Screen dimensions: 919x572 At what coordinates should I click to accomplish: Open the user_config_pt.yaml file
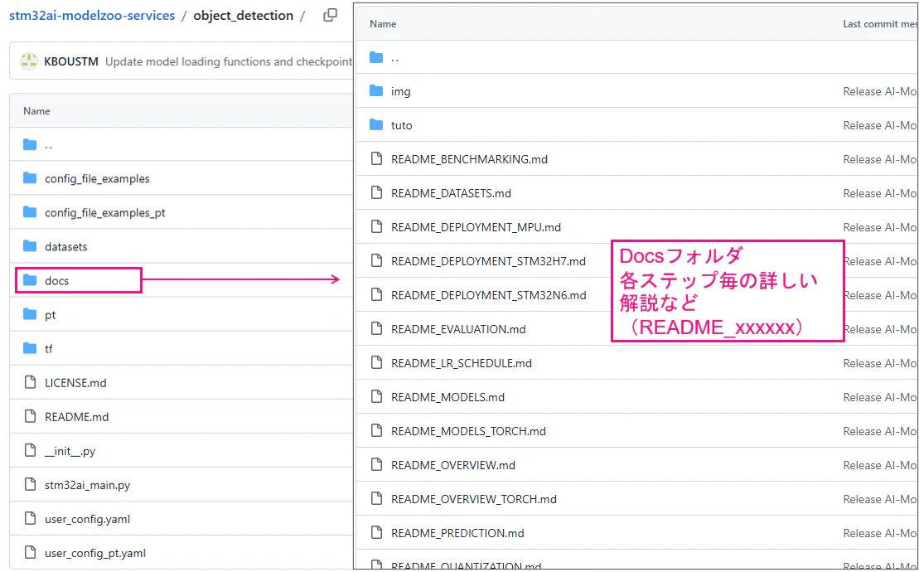(x=95, y=553)
